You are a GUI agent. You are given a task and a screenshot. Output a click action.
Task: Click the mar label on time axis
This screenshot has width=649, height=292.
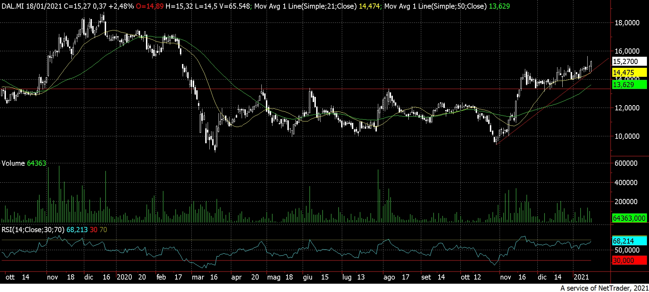point(198,277)
